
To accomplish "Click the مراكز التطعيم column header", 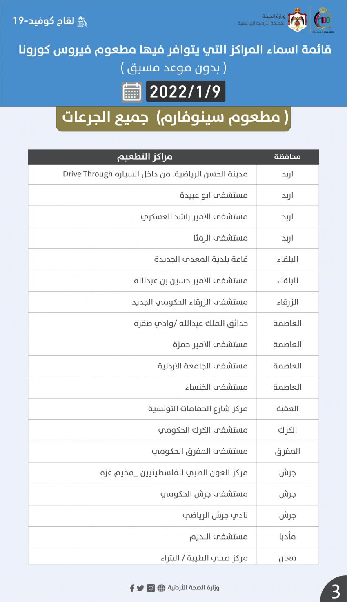I will [x=145, y=157].
